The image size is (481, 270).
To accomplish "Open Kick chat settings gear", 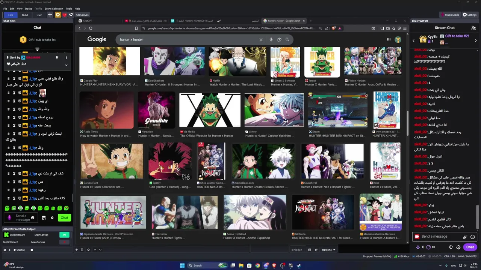I will point(52,217).
